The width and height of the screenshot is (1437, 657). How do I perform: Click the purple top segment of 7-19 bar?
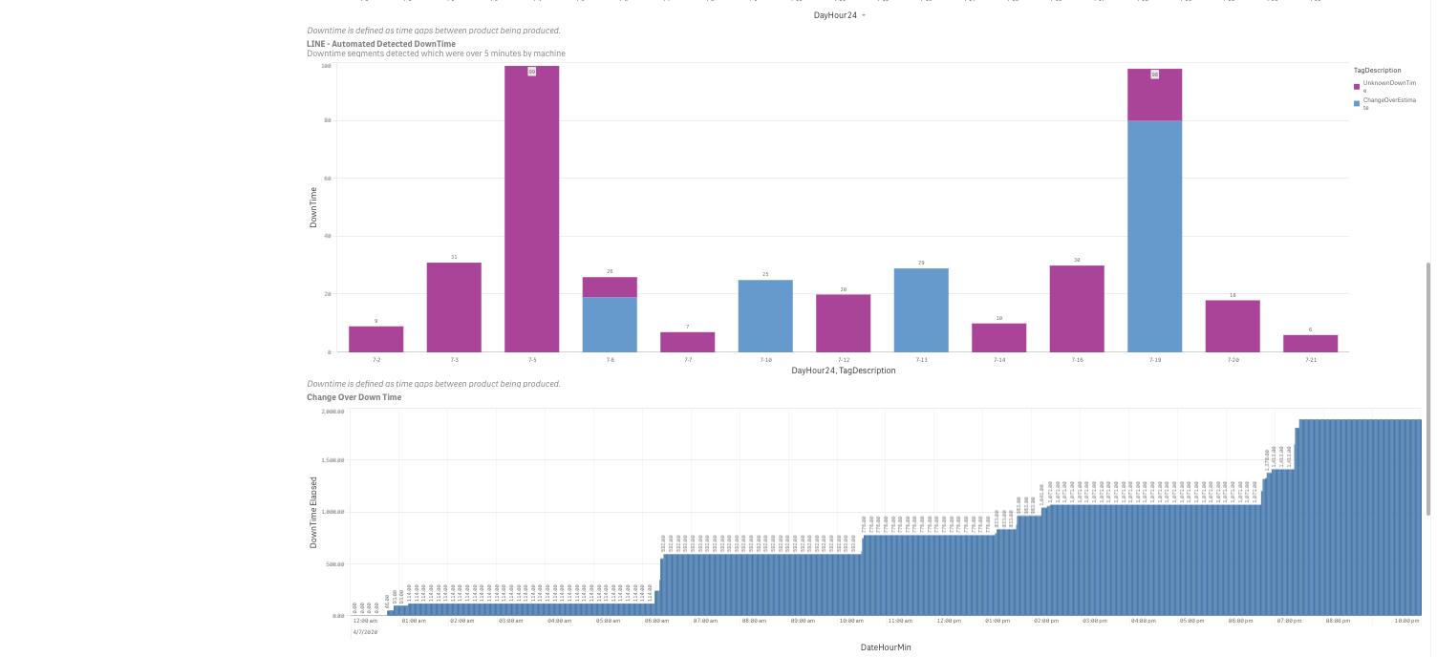click(1154, 95)
